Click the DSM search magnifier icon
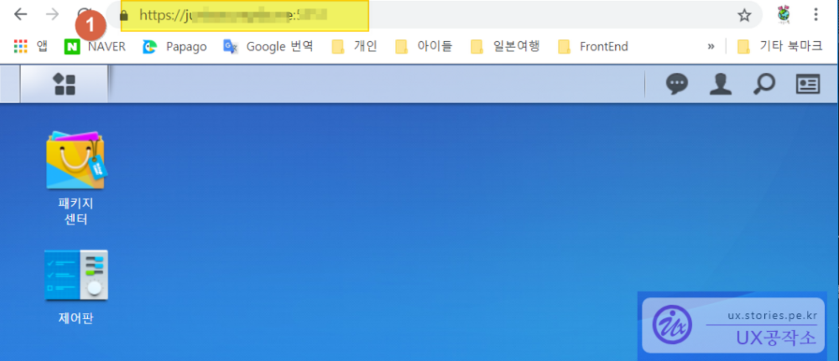The height and width of the screenshot is (361, 839). (x=764, y=84)
